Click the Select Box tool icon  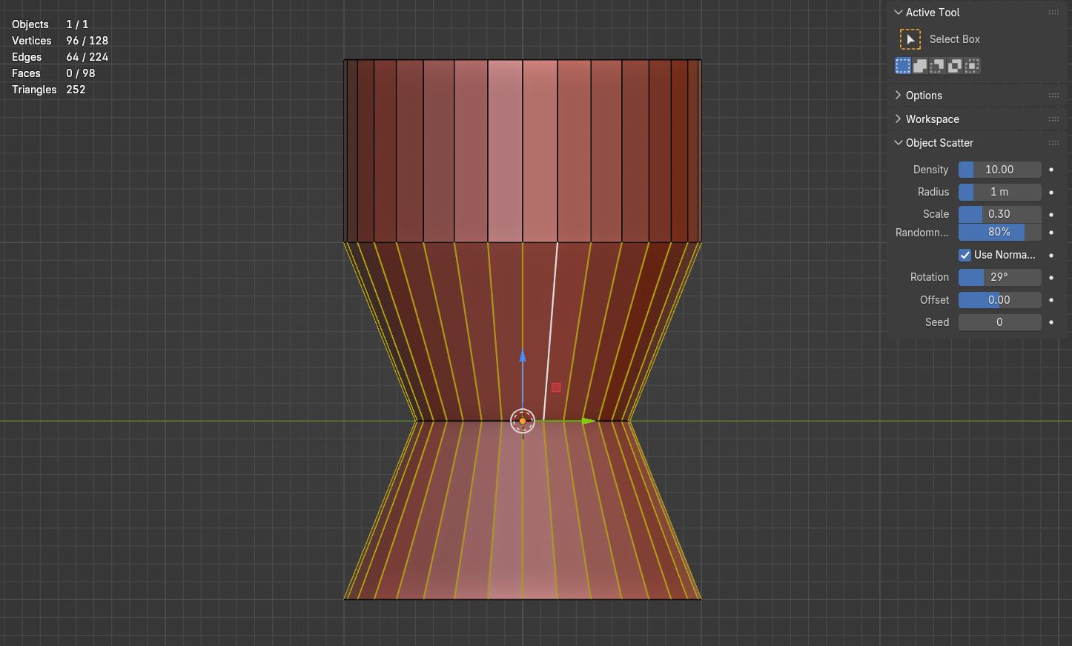click(x=910, y=39)
